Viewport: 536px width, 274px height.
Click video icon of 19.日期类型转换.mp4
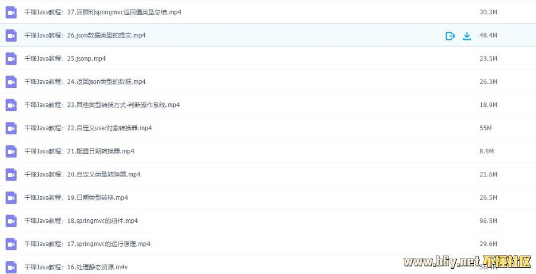point(11,198)
